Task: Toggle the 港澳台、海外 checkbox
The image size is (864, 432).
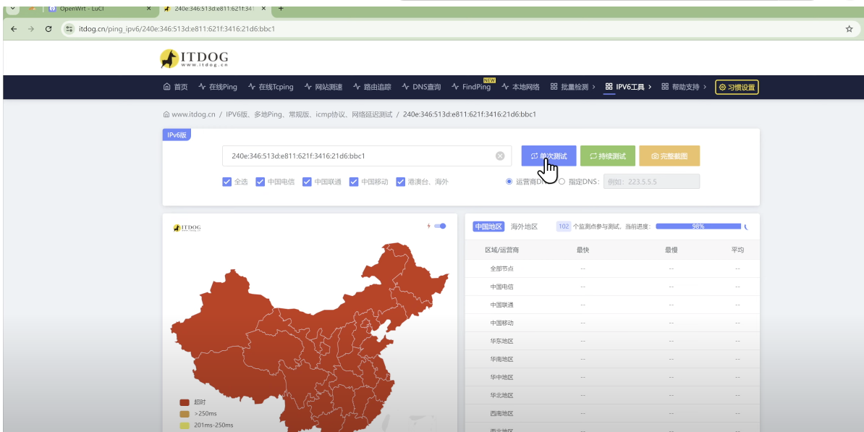Action: pos(400,182)
